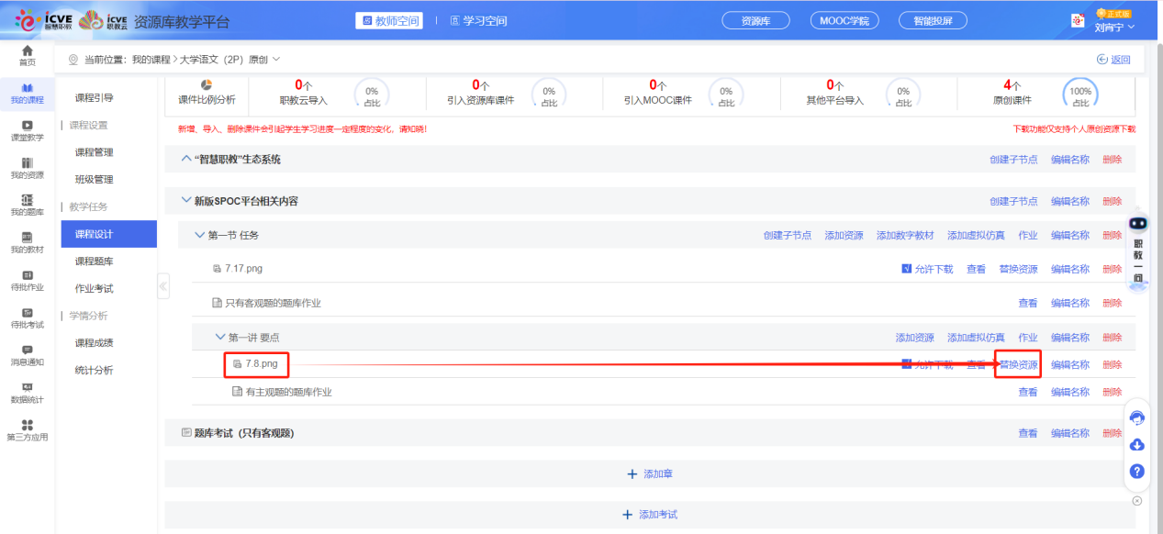Open 第三方应用 apps icon

28,429
